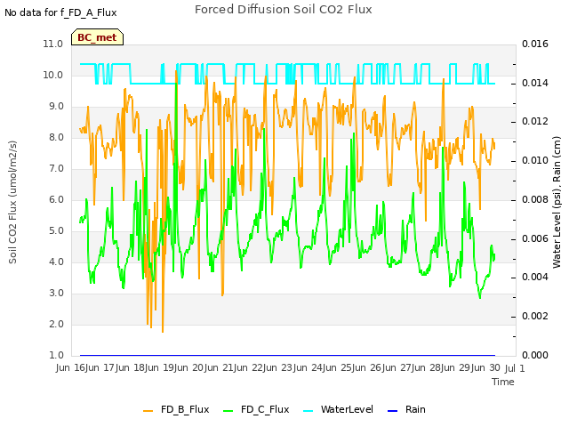Click the 17Jun x-axis tick label
Viewport: 569px width, 427px height.
click(x=116, y=367)
